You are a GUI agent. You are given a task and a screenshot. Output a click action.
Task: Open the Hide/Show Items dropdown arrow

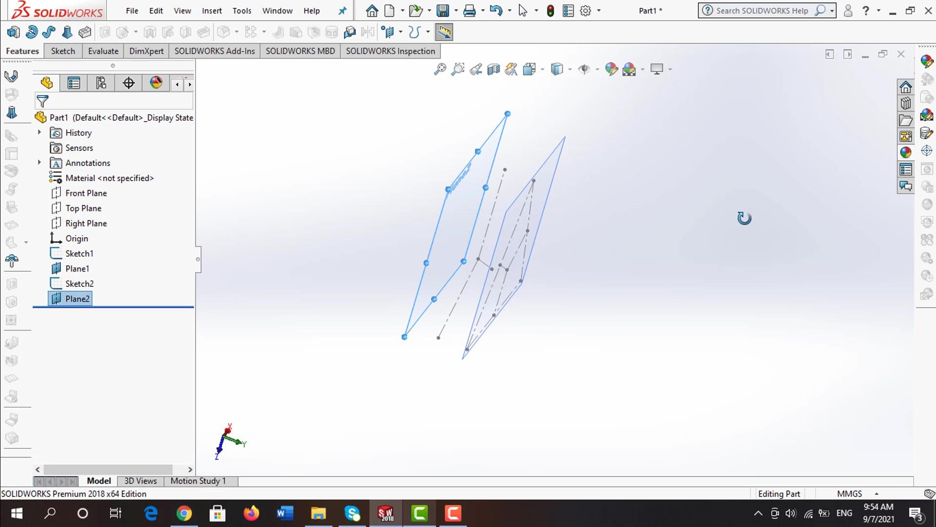pyautogui.click(x=597, y=69)
